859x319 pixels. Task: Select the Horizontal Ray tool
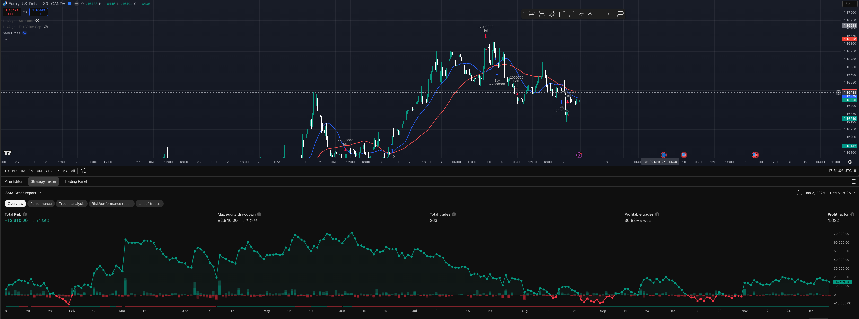pos(611,14)
